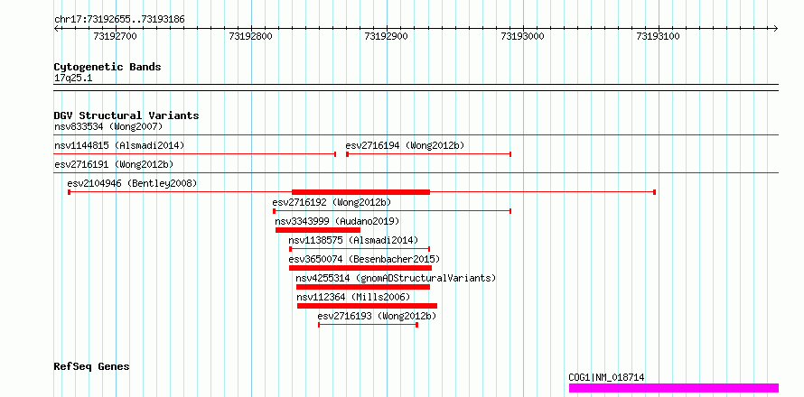This screenshot has width=804, height=397.
Task: Click the 73192900 ruler coordinate
Action: (x=386, y=37)
